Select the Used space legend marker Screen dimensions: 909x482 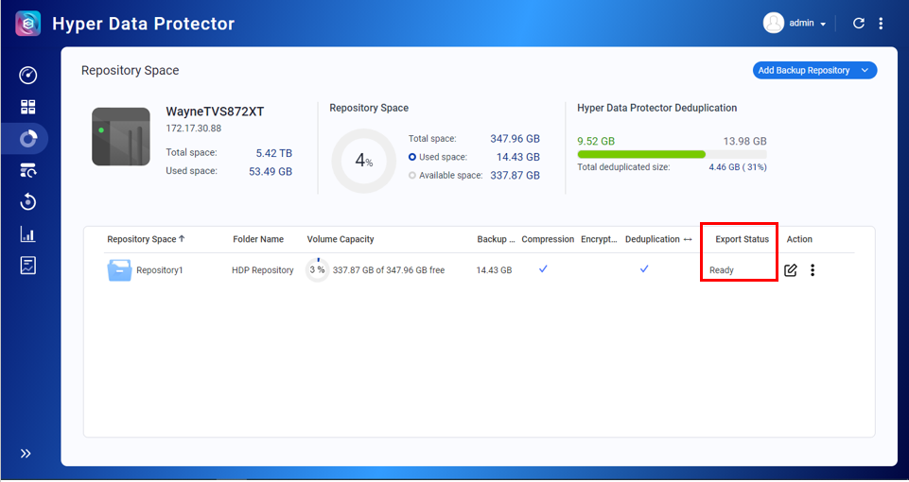coord(412,157)
